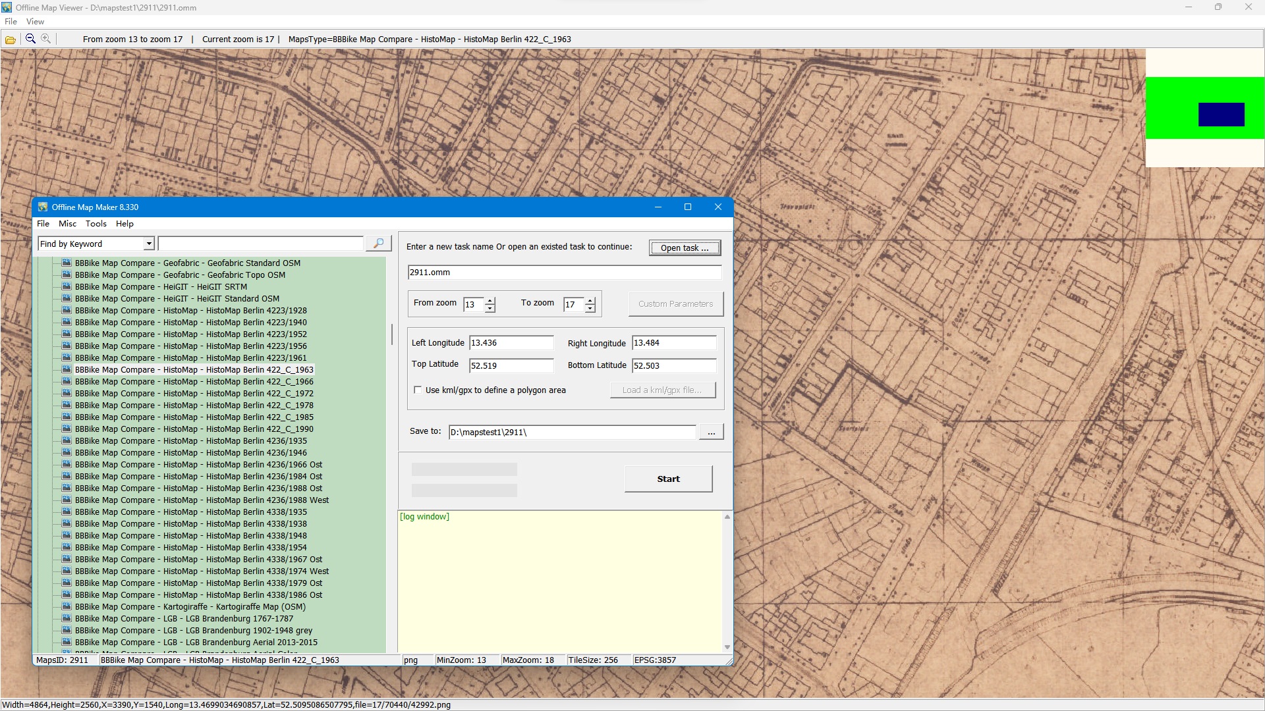Click the 'Save to' path field
The image size is (1265, 711).
coord(572,432)
